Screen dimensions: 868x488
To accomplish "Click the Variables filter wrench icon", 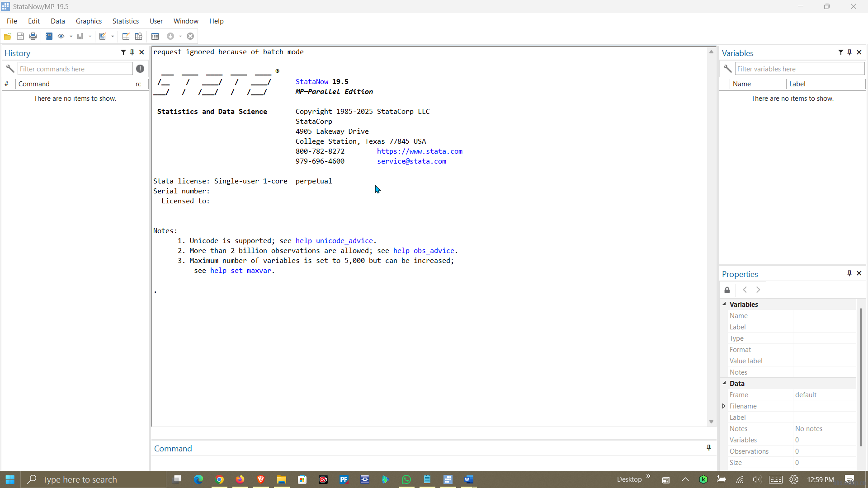I will 727,69.
